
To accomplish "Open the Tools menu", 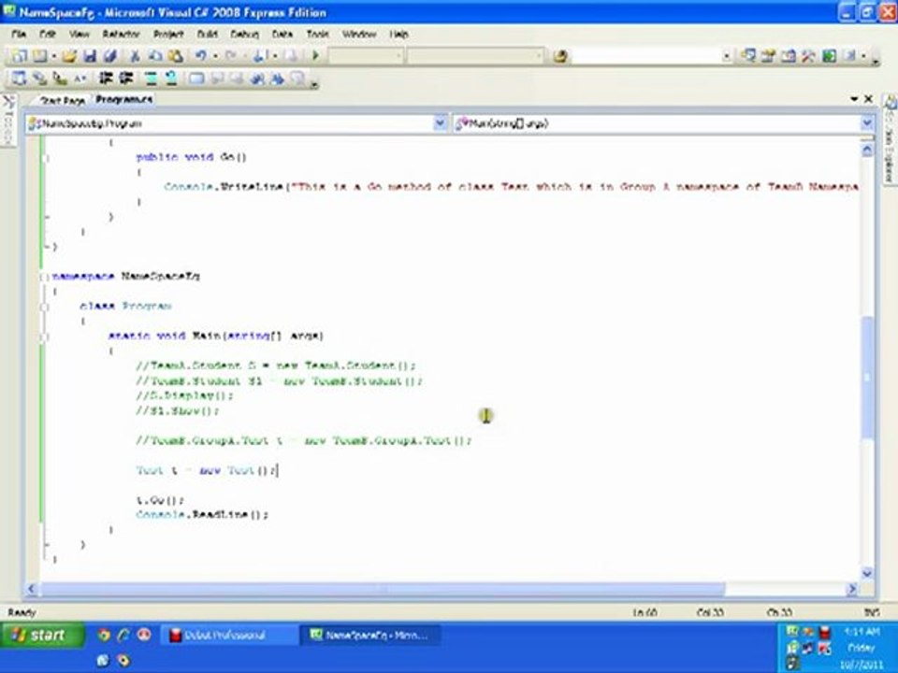I will click(x=317, y=35).
